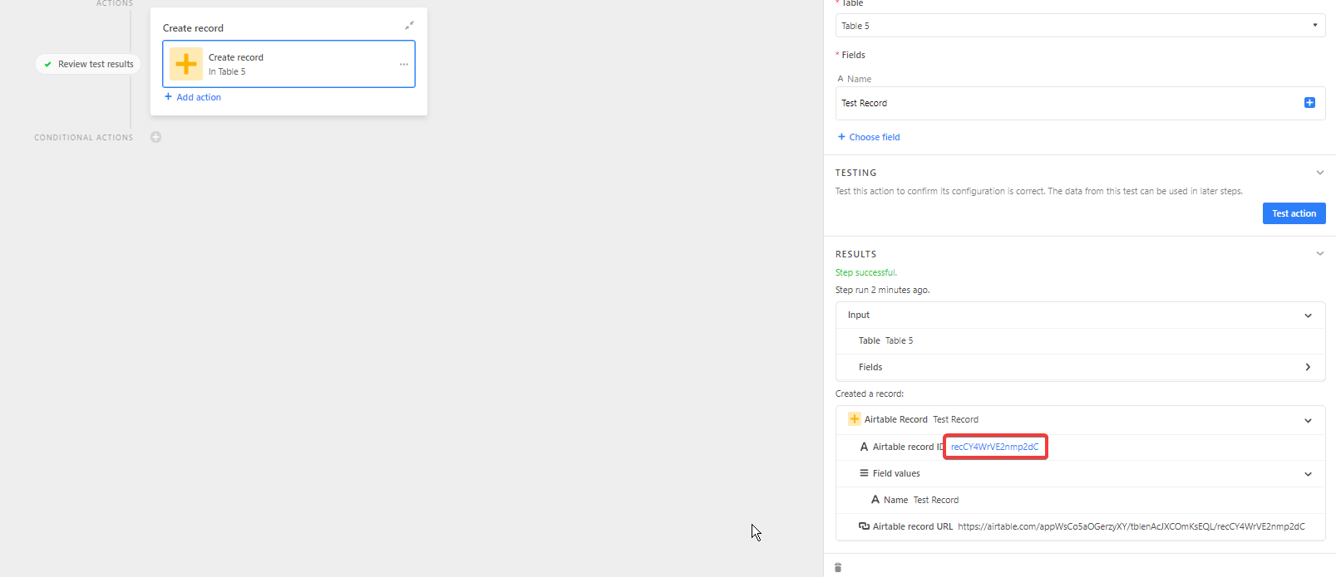Open the three-dot menu on the Create record action
Viewport: 1336px width, 577px height.
[404, 65]
